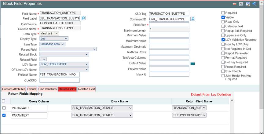The height and width of the screenshot is (134, 264).
Task: Click Default From Lov Definition link
Action: 211,95
